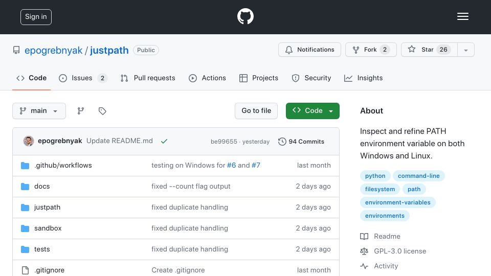
Task: Open the hamburger navigation menu
Action: click(x=462, y=16)
